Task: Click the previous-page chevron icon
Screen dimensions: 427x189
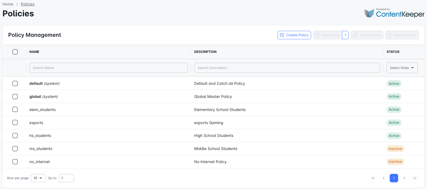Action: (384, 178)
